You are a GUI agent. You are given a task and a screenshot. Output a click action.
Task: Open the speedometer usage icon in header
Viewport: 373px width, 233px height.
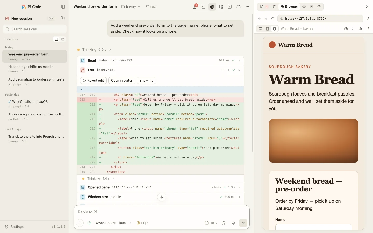239,7
